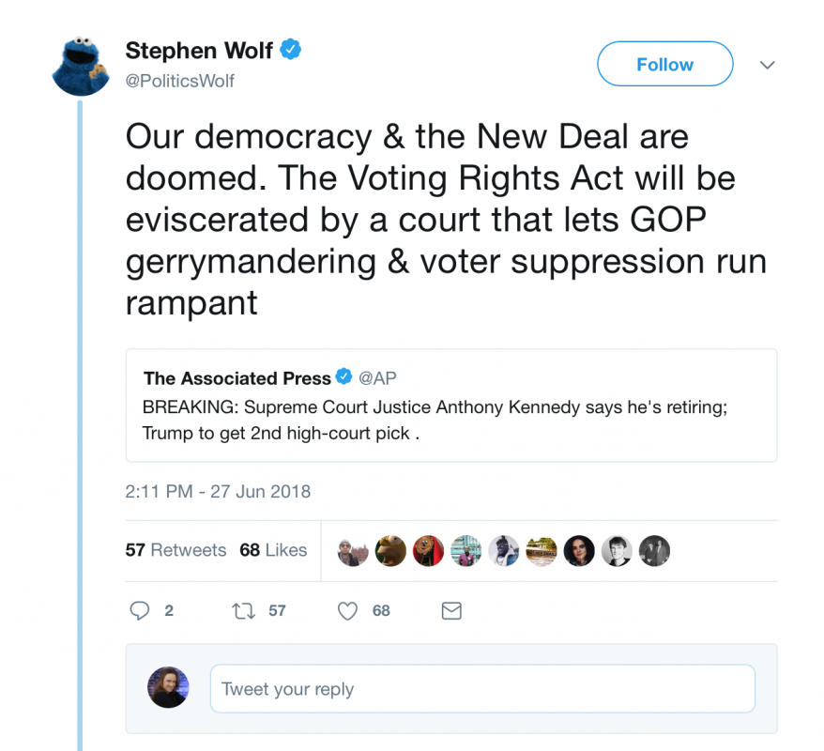Like the tweet with heart icon
The width and height of the screenshot is (824, 751).
(x=348, y=610)
